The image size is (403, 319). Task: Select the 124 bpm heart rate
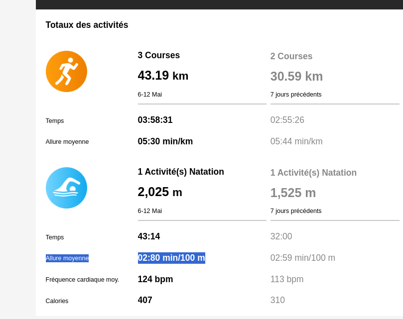(155, 279)
